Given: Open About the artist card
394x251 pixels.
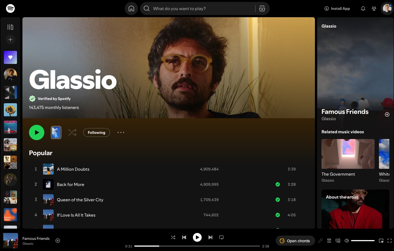Looking at the screenshot, I should (355, 209).
